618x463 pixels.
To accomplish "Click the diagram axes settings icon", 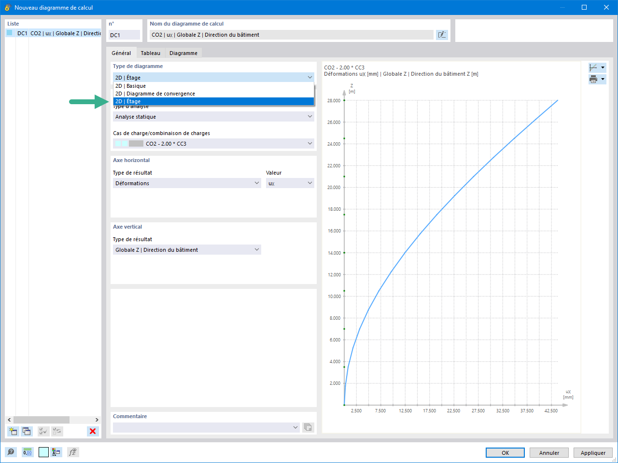I will [593, 68].
